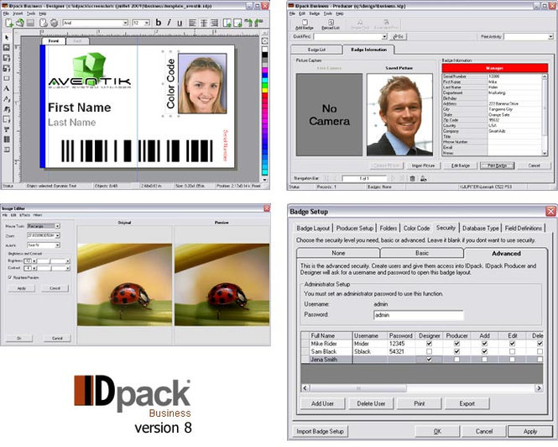
Task: Click the New document icon in Designer toolbar
Action: pos(9,24)
